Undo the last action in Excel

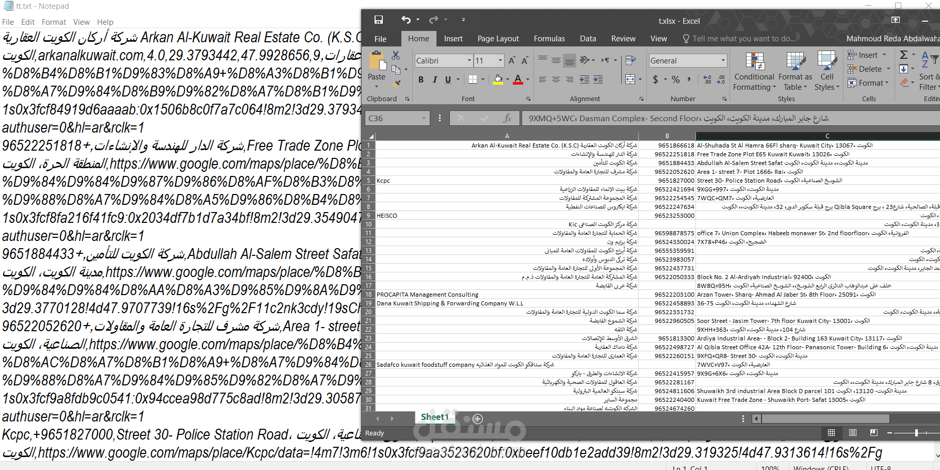(406, 20)
